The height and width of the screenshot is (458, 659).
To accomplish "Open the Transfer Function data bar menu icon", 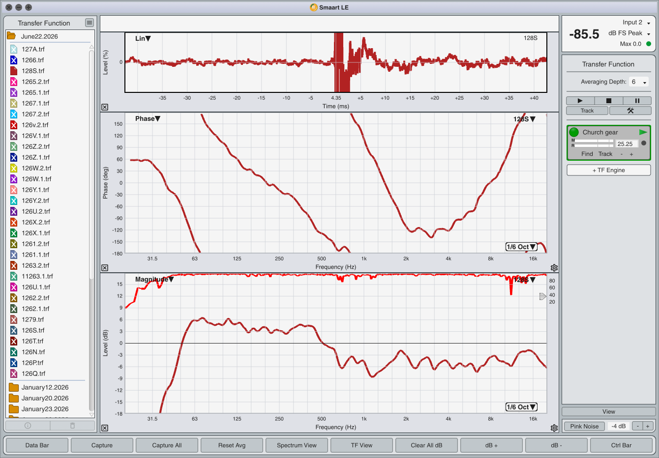I will (x=89, y=23).
